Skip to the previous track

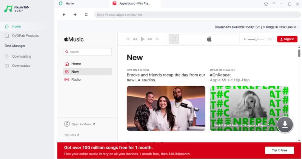[x=135, y=39]
